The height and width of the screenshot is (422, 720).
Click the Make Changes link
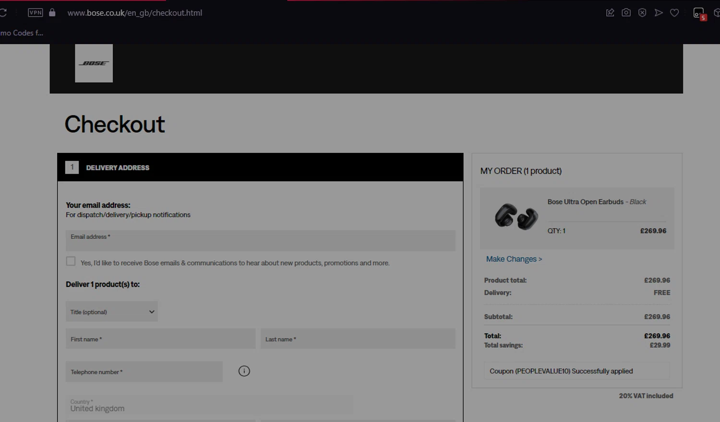514,259
